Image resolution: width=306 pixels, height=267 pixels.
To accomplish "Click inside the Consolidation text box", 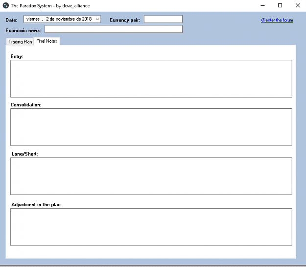I will [151, 127].
